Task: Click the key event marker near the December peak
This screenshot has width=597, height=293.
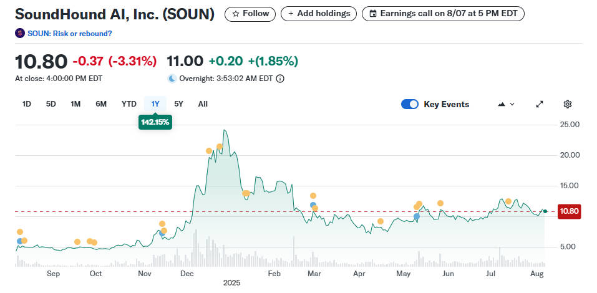Action: [220, 146]
